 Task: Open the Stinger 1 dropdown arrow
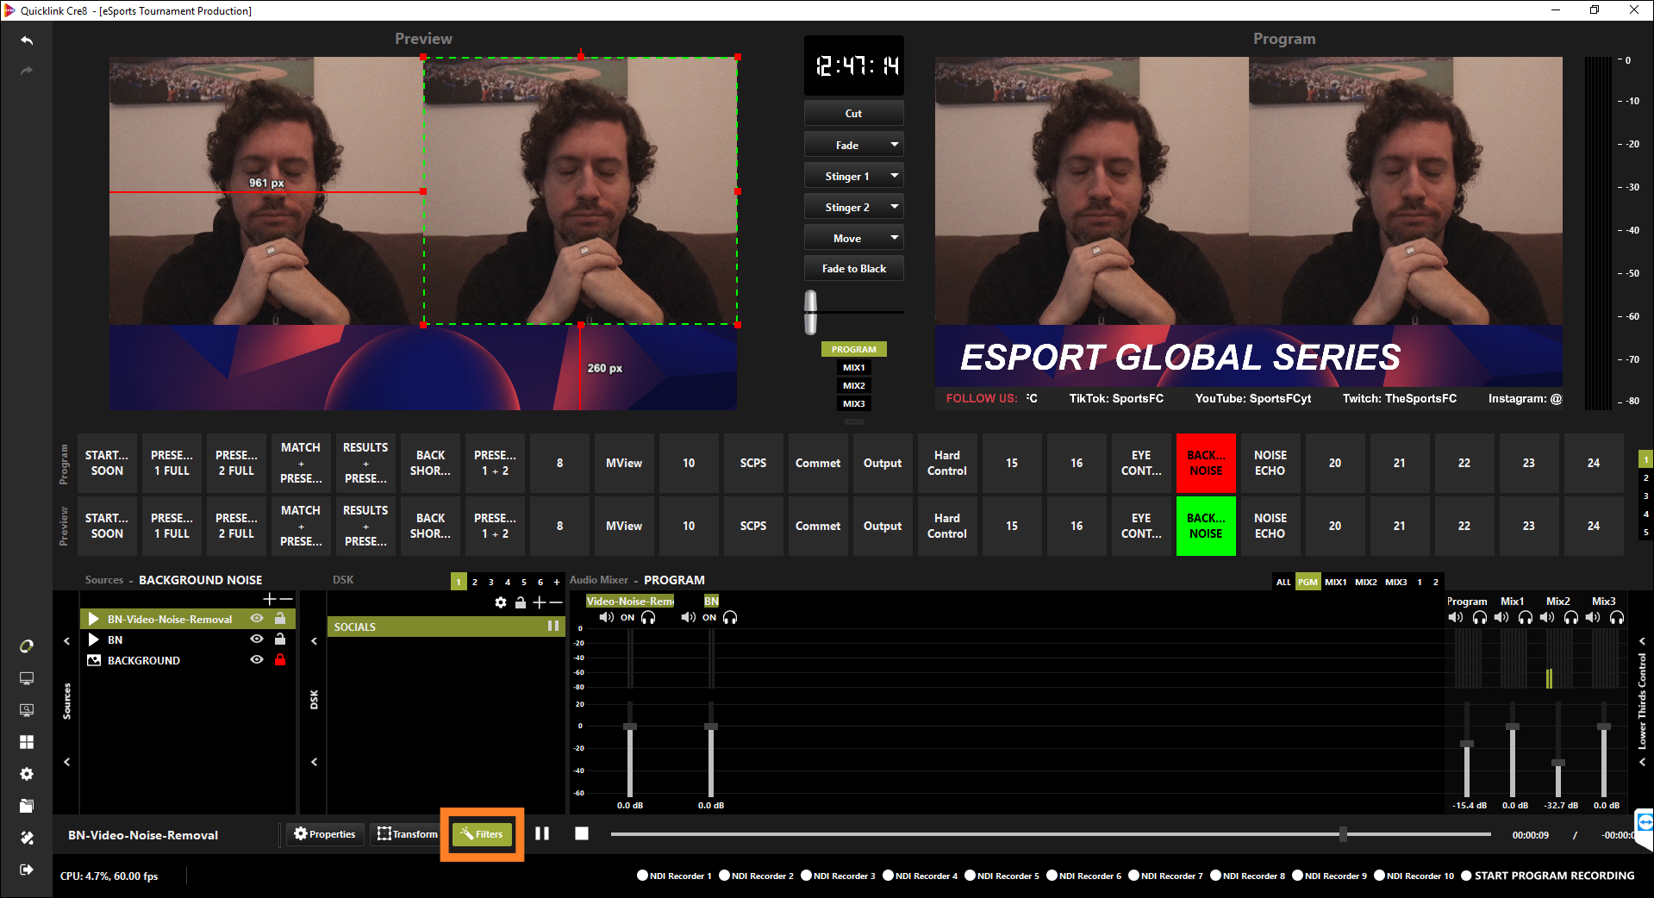click(895, 176)
